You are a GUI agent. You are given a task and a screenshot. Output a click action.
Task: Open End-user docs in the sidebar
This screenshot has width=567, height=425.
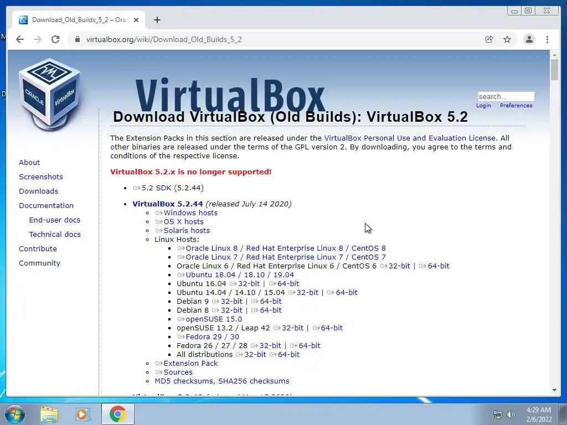tap(55, 220)
